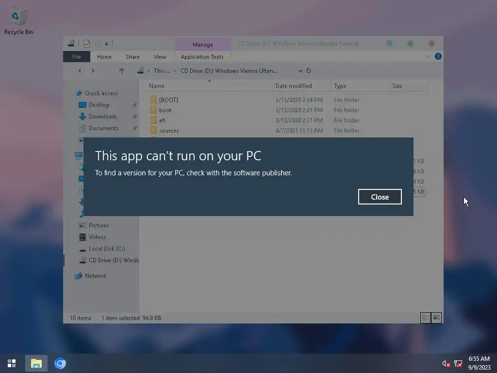
Task: Click the pin icon beside Documents
Action: pyautogui.click(x=135, y=128)
